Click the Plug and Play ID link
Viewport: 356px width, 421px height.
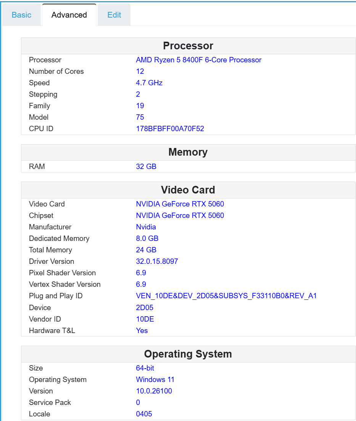pyautogui.click(x=226, y=296)
